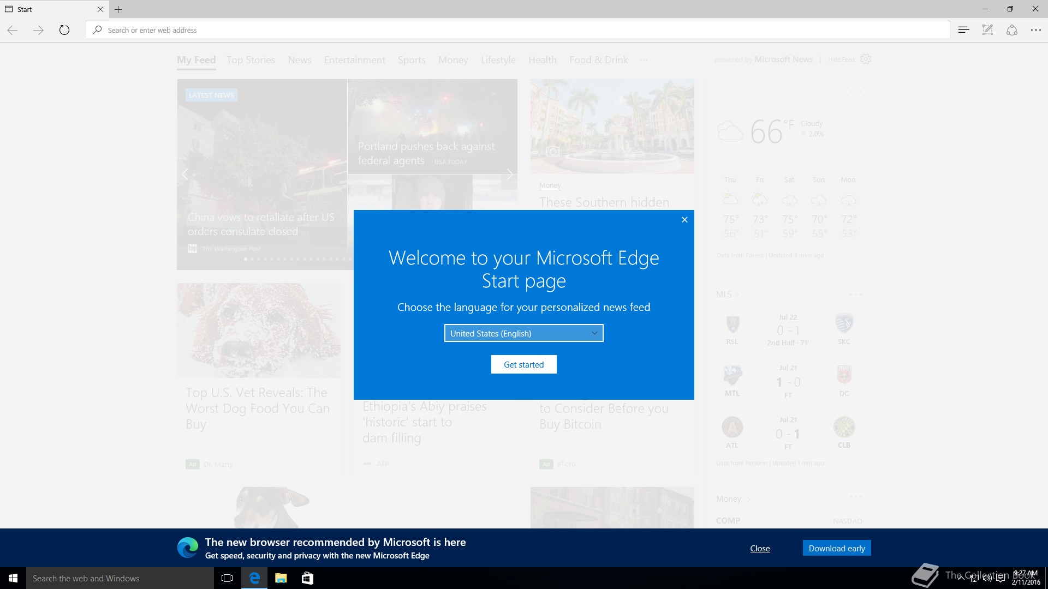Show next story with right carousel arrow

pyautogui.click(x=509, y=175)
